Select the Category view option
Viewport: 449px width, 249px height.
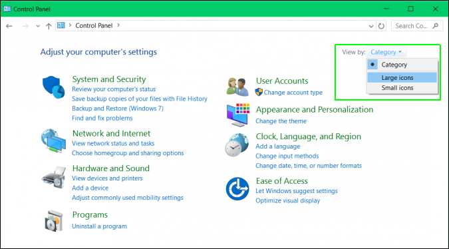tap(402, 65)
